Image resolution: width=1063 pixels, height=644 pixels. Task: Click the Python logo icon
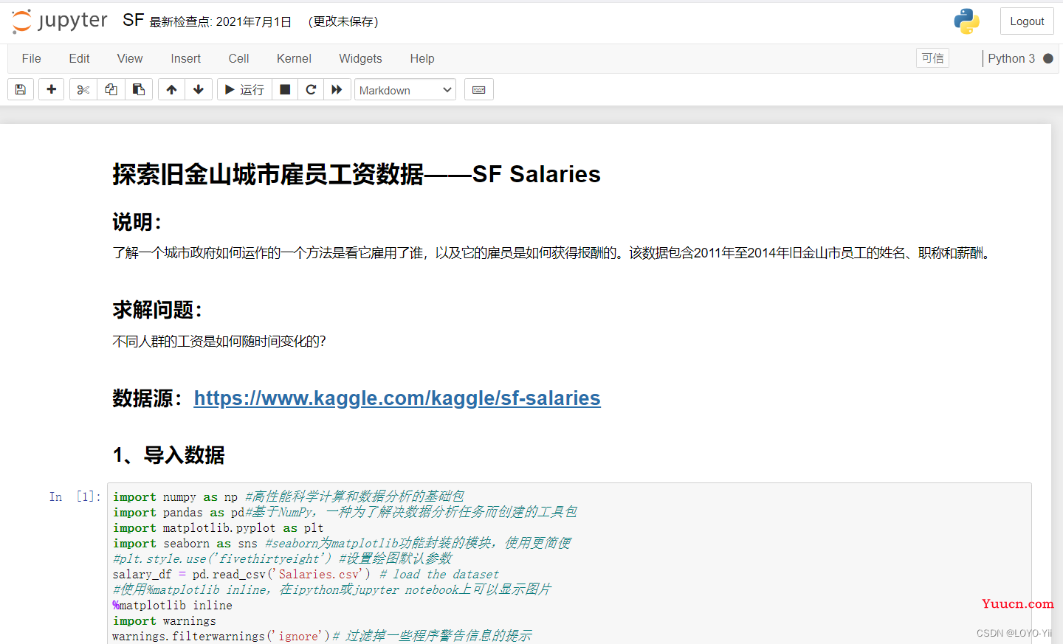[x=966, y=21]
